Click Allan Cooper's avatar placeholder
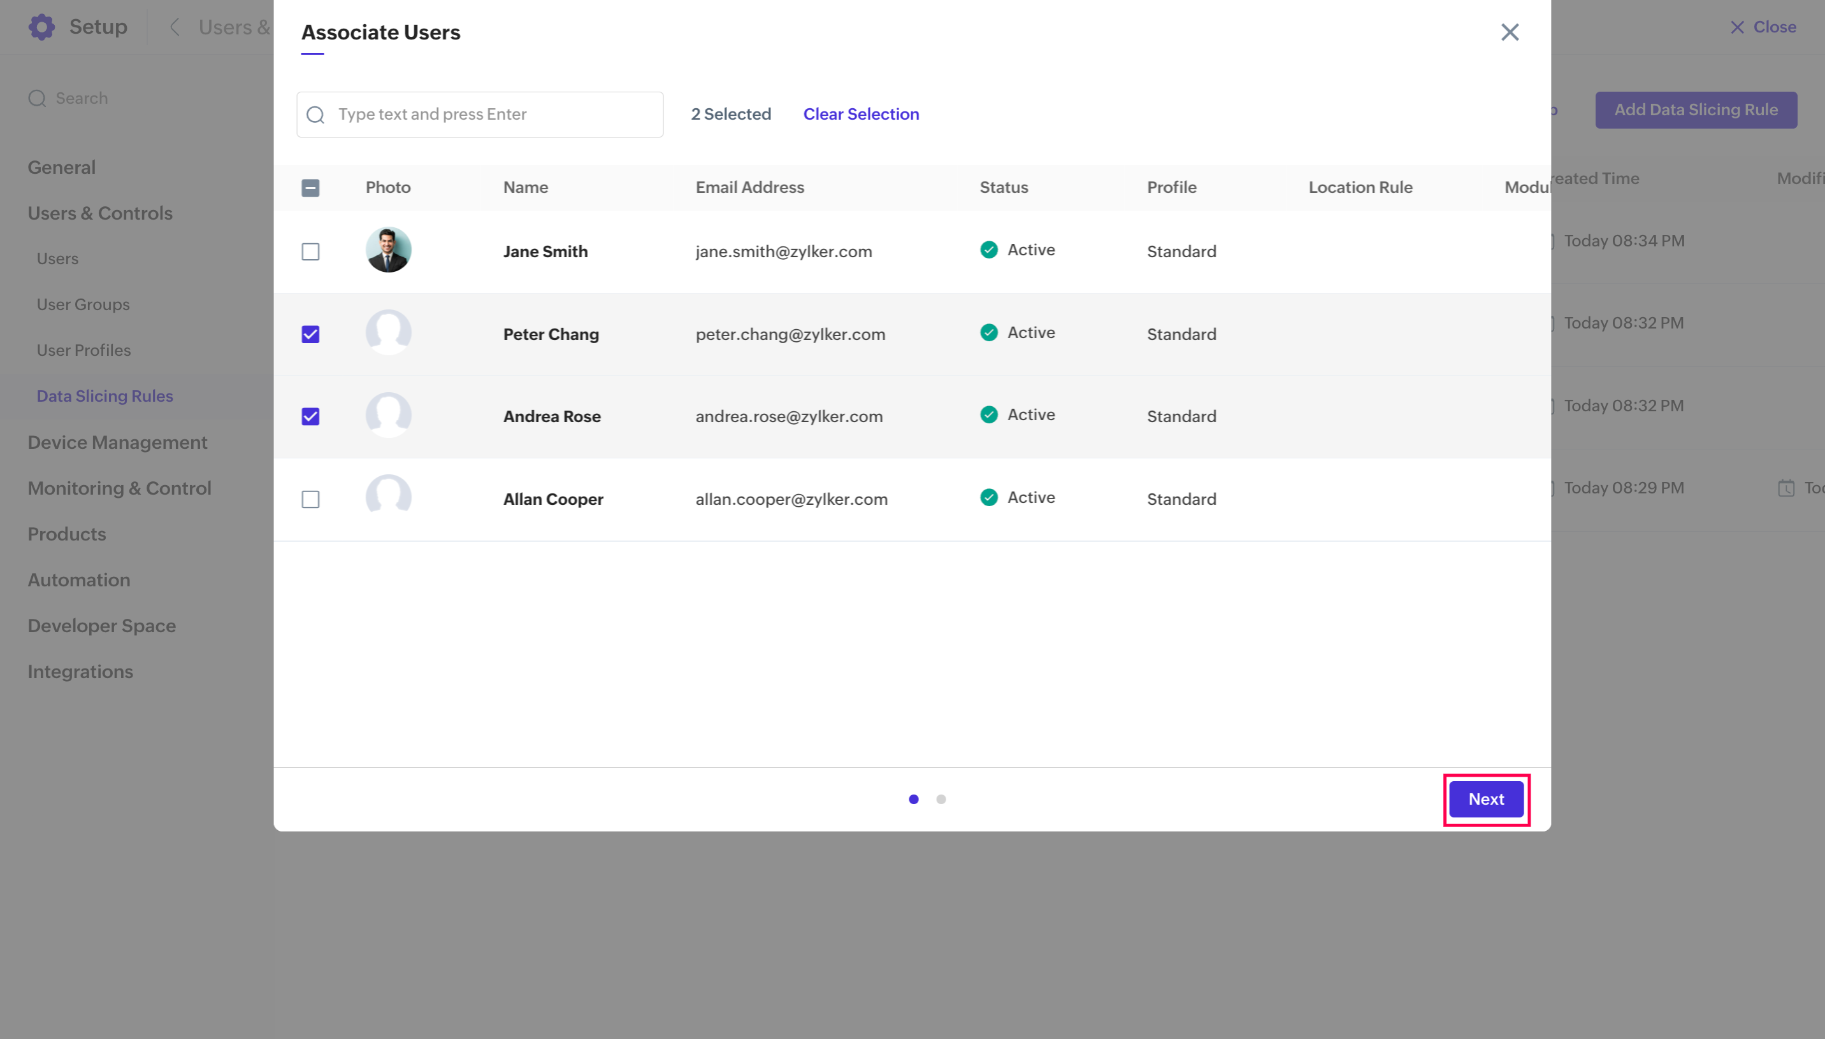The image size is (1825, 1039). 389,497
